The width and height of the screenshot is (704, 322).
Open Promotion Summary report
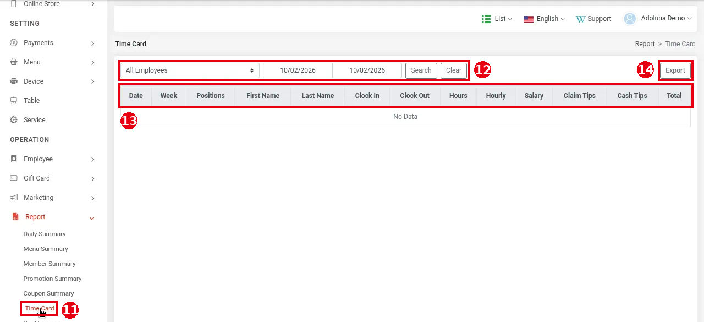point(52,279)
